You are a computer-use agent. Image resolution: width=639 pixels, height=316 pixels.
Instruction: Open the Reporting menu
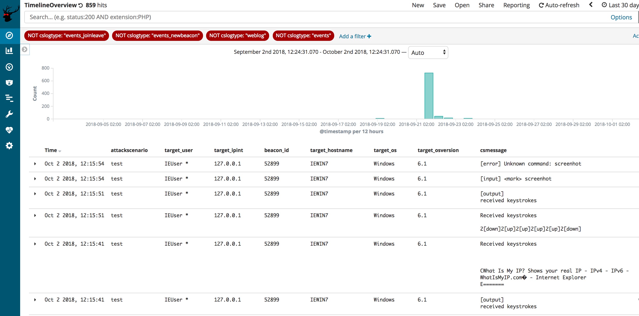(x=516, y=5)
